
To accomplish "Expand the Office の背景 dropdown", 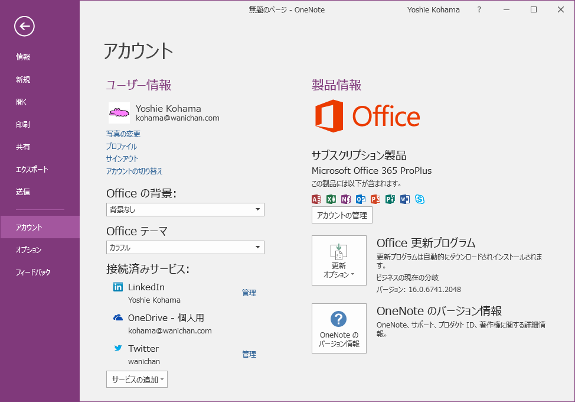I will click(185, 210).
